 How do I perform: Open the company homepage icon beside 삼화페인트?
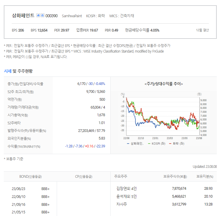pyautogui.click(x=38, y=15)
